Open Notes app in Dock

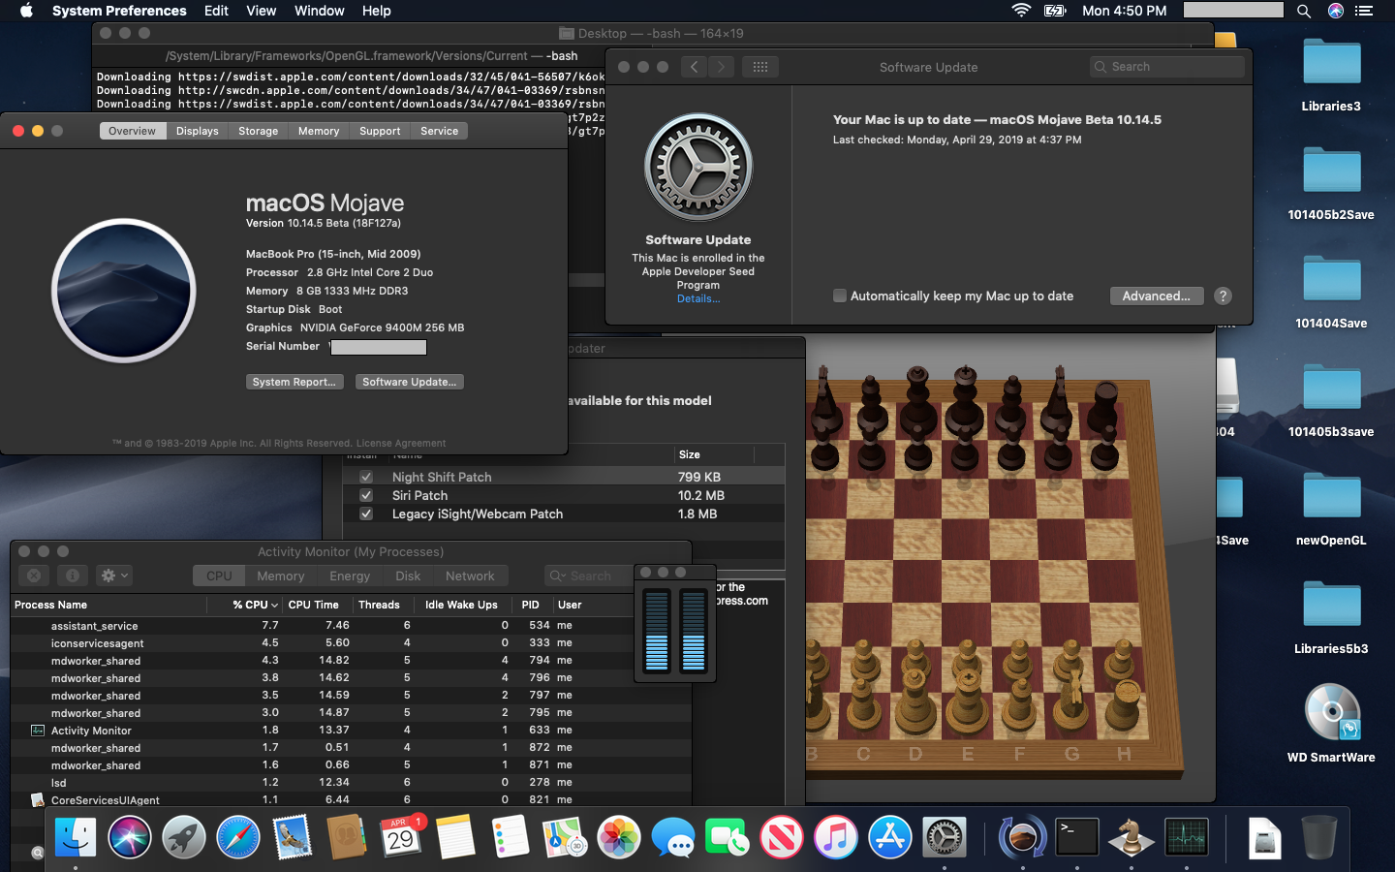click(455, 837)
